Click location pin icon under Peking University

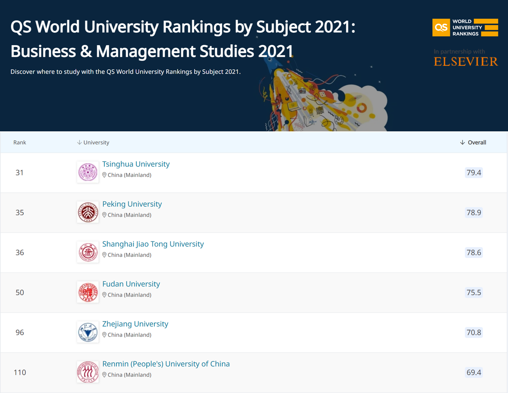pyautogui.click(x=104, y=215)
